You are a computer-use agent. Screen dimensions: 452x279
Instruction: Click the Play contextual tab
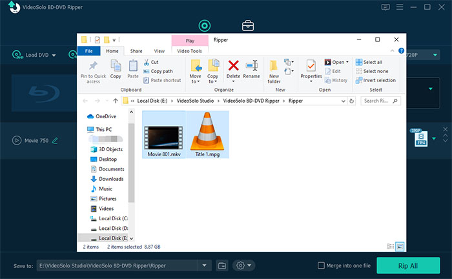190,41
